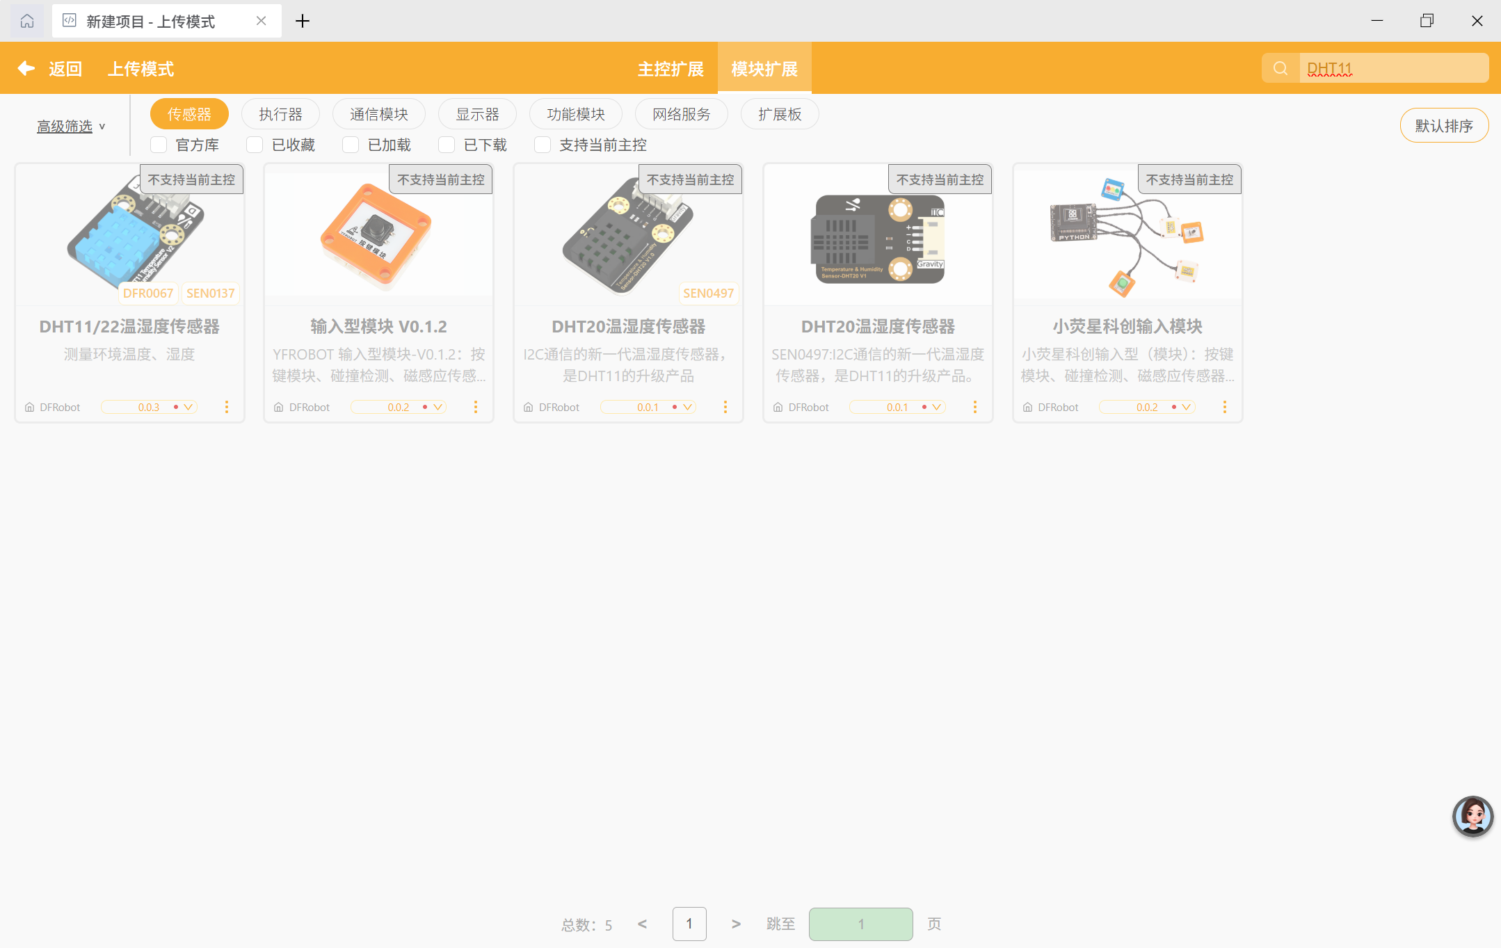Go to next page with right arrow
This screenshot has height=948, width=1501.
tap(736, 924)
